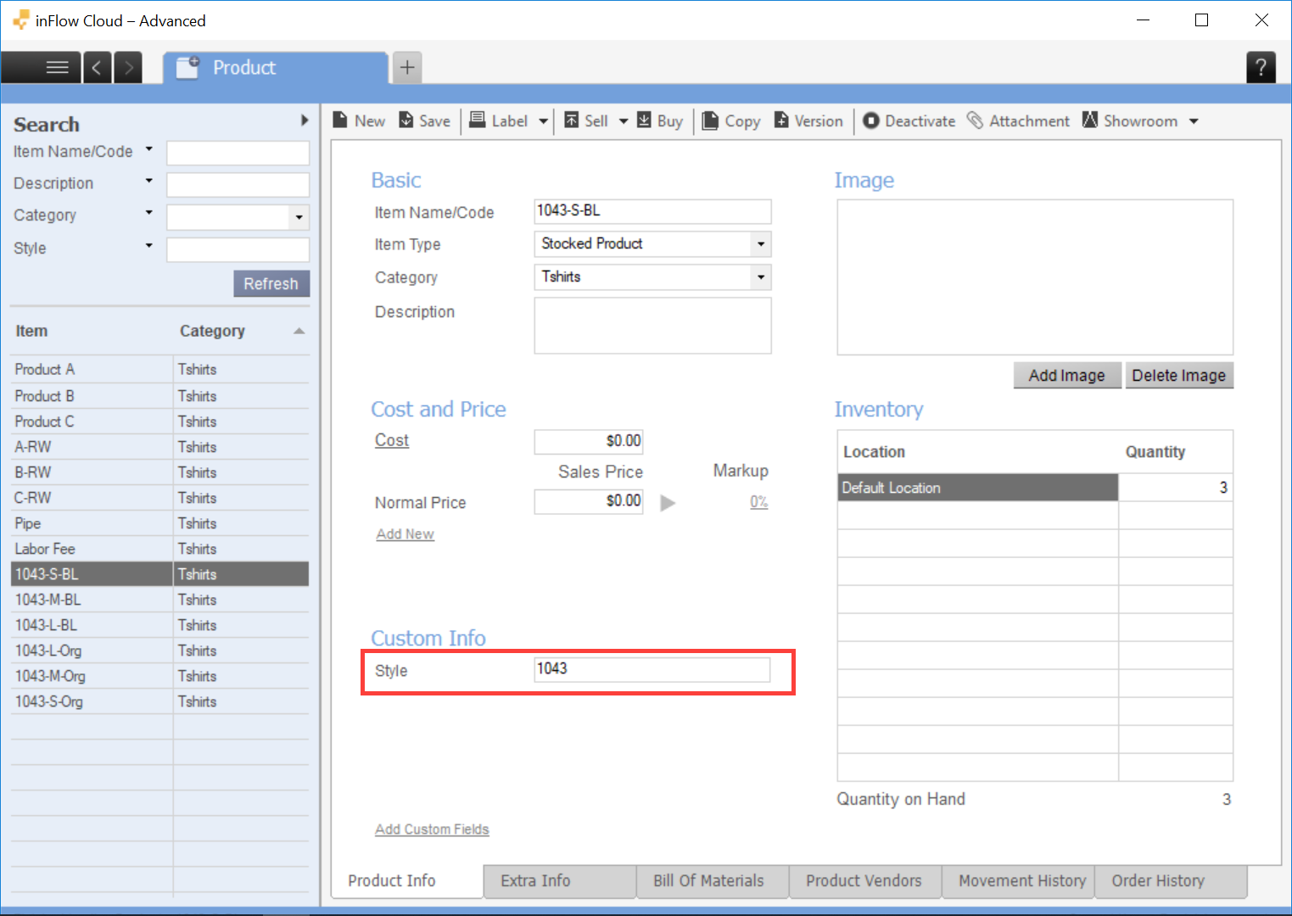Select C-RW in the item list
This screenshot has height=916, width=1292.
click(159, 498)
